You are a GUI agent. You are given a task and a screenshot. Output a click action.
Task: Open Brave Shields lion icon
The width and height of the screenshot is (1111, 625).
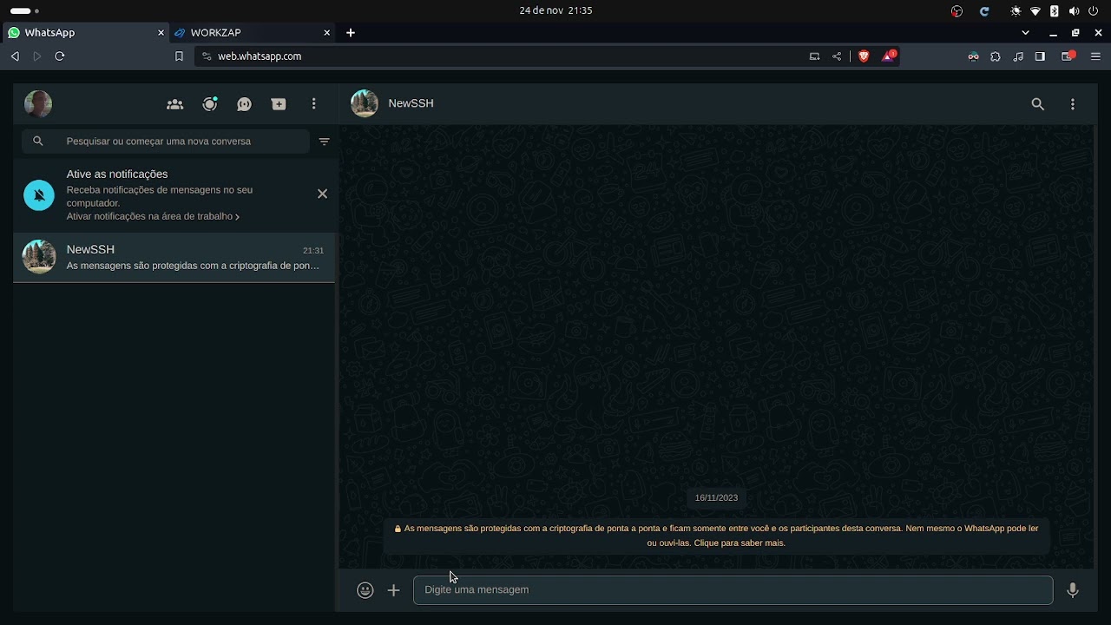[x=864, y=56]
